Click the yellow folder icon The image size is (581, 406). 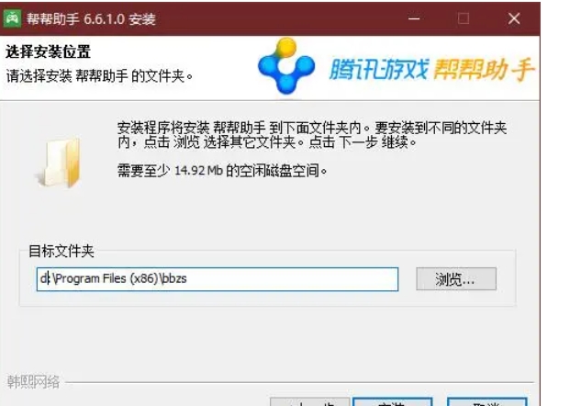(x=60, y=163)
